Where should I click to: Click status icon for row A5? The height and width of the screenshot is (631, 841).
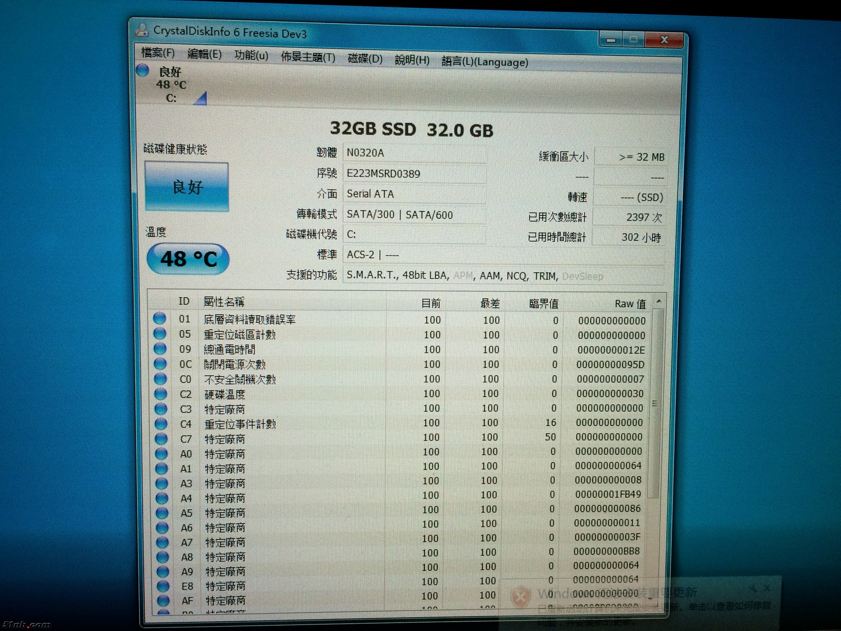click(x=162, y=513)
